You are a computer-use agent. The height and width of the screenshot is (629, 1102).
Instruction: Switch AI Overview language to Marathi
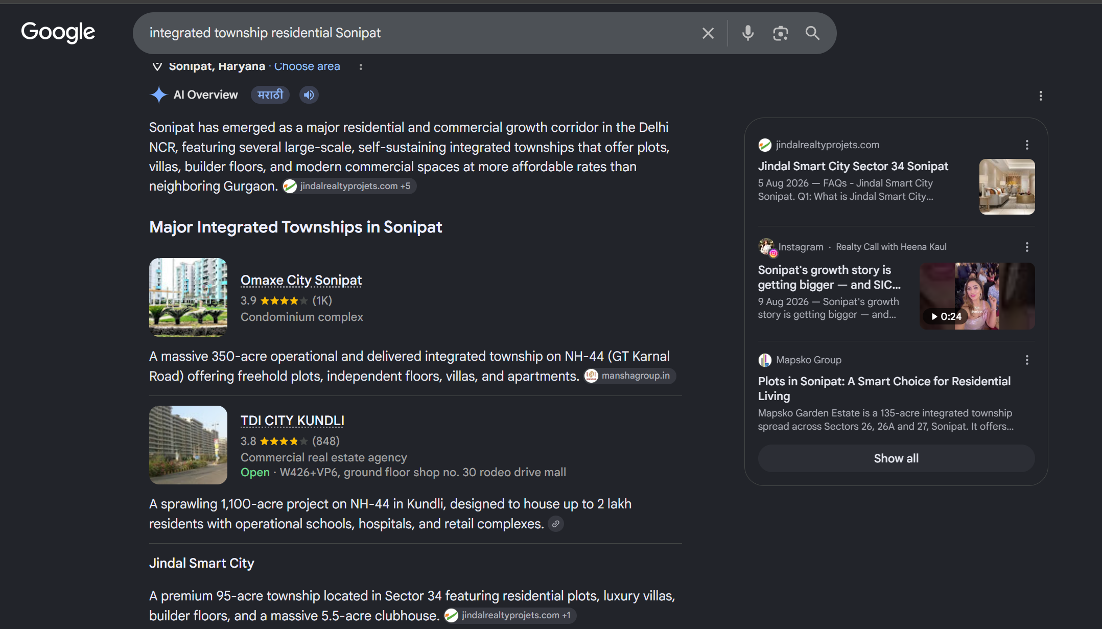(x=270, y=95)
